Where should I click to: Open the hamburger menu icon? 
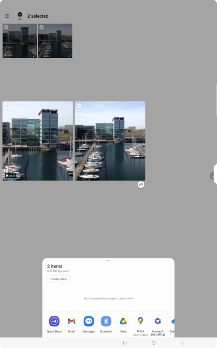[x=7, y=16]
